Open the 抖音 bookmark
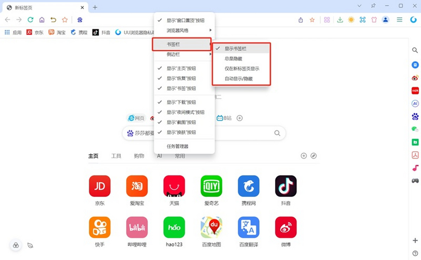The height and width of the screenshot is (260, 421). 102,32
